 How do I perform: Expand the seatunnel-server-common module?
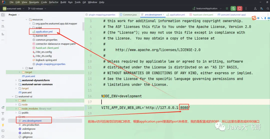[x=16, y=84]
